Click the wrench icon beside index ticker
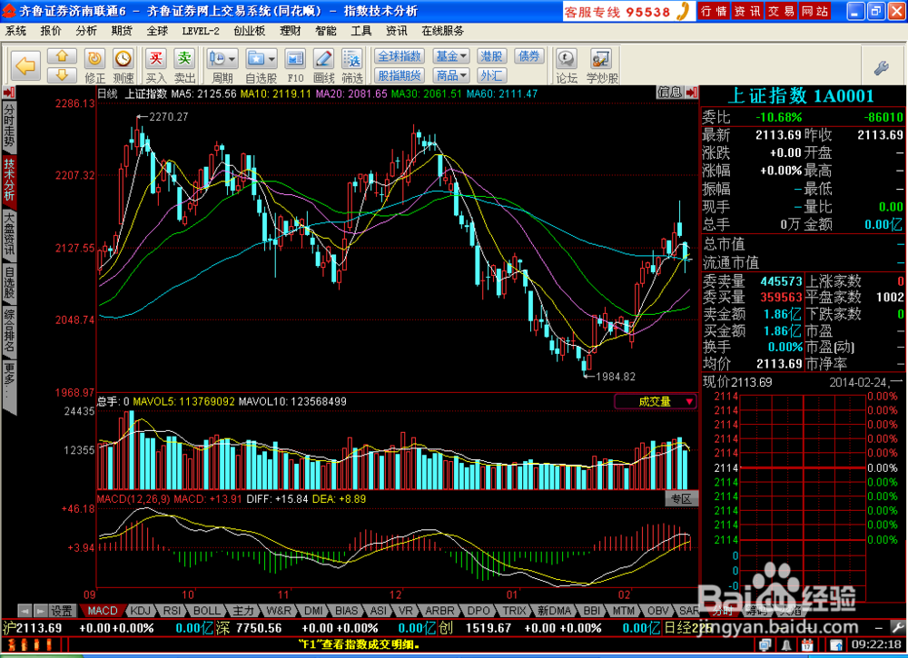Screen dimensions: 908x658 coord(898,627)
